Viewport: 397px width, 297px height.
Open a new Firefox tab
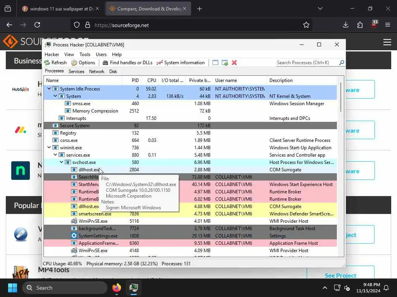pos(200,9)
